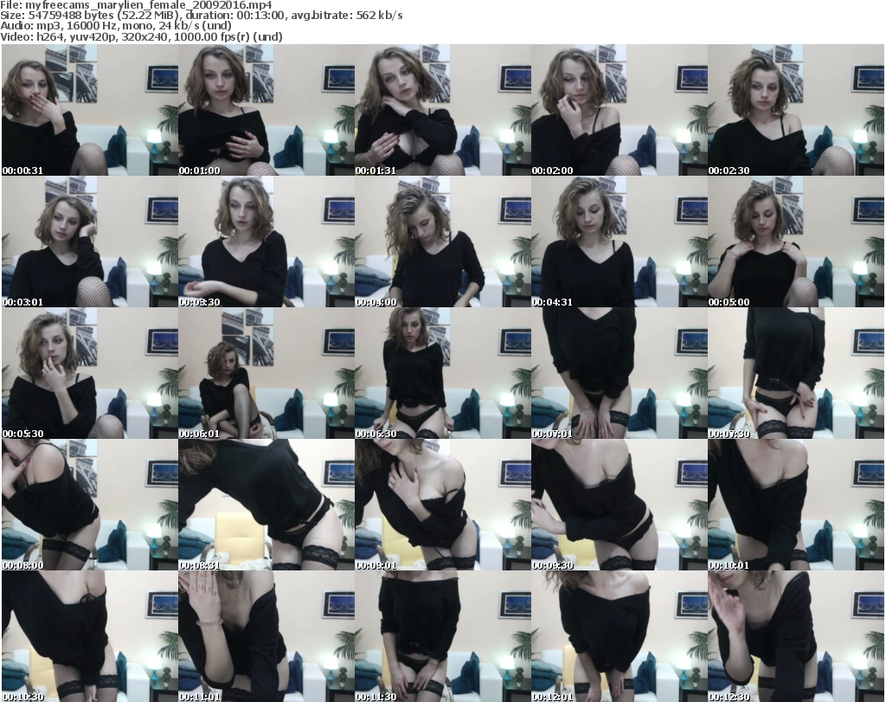Click the Video h264 info line
The width and height of the screenshot is (886, 702).
pos(150,36)
